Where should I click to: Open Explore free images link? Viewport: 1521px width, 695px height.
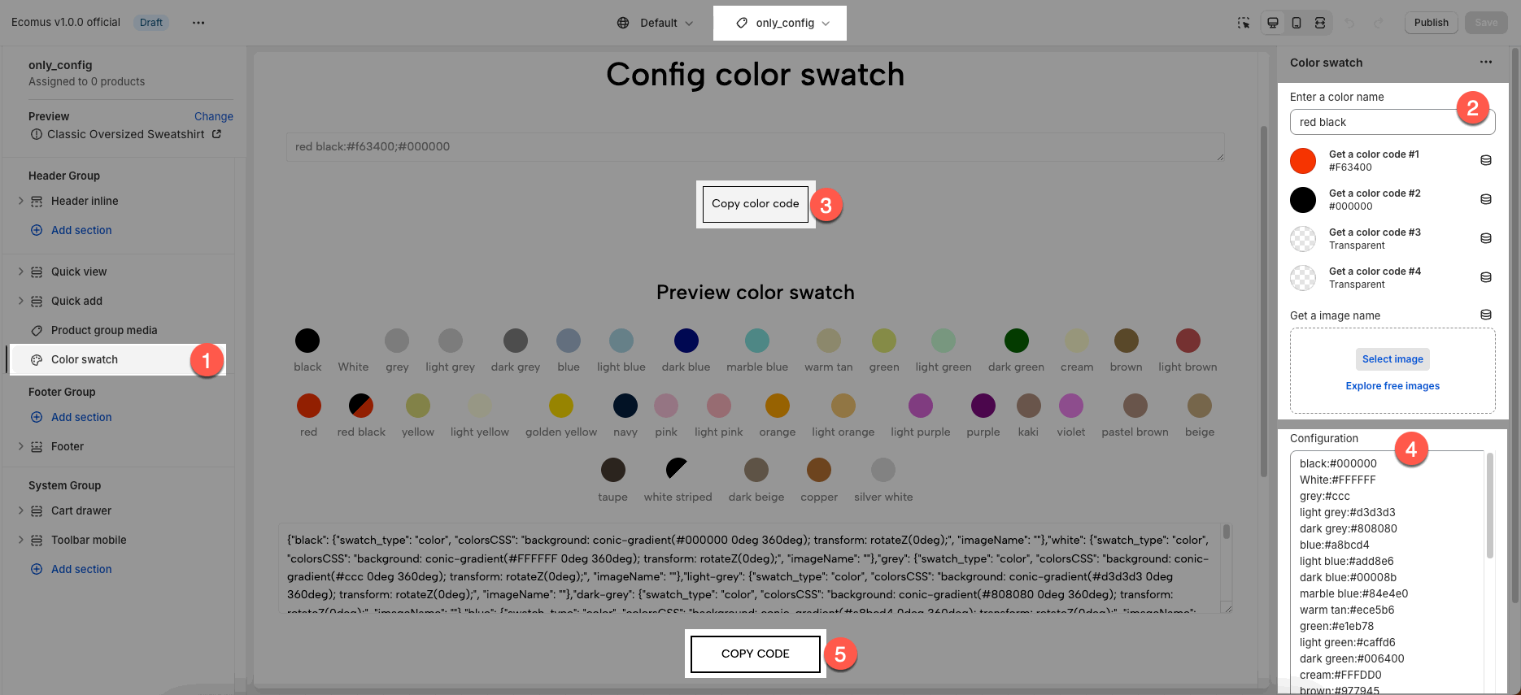(1392, 386)
